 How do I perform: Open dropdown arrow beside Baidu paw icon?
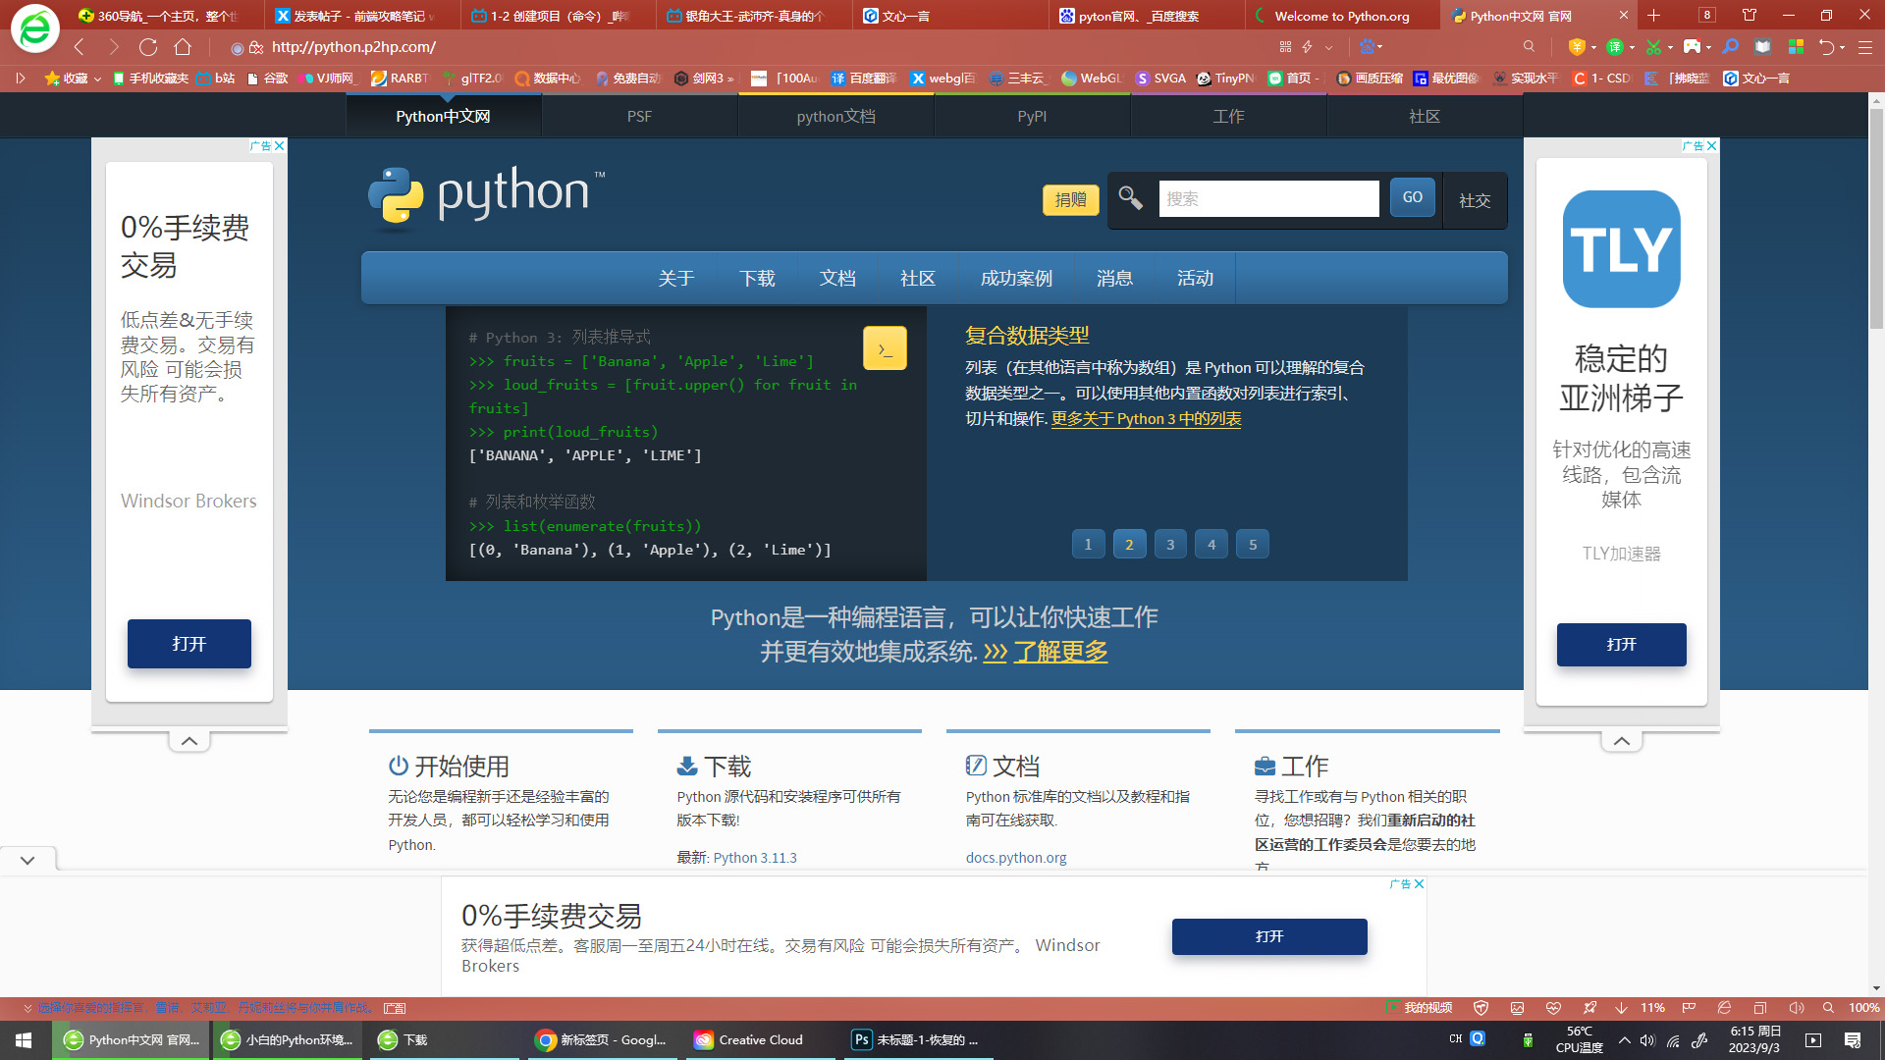click(1380, 46)
